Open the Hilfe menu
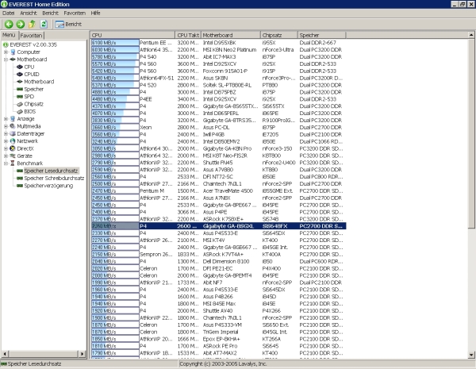The image size is (476, 369). 95,13
